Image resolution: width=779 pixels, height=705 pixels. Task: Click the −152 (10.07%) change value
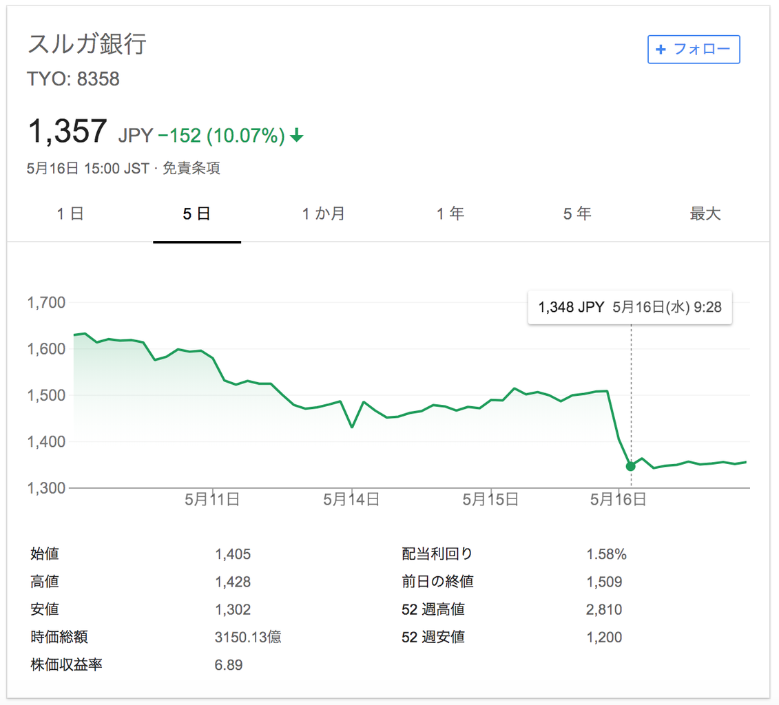click(222, 135)
